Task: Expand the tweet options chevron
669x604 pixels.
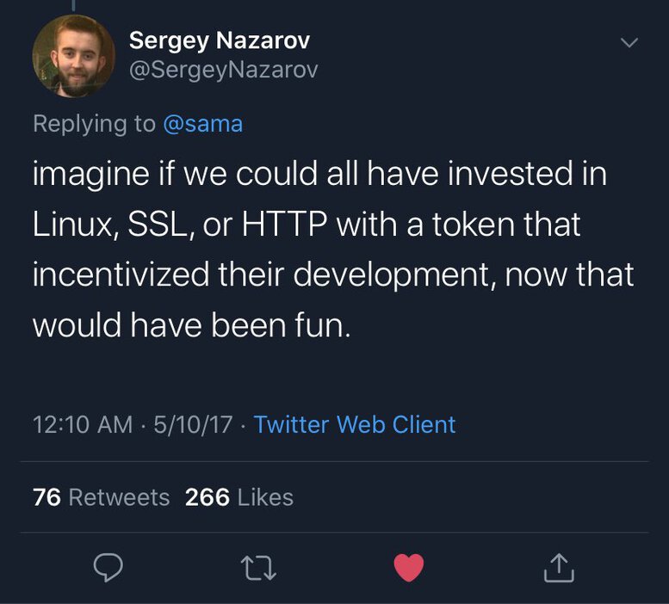Action: pyautogui.click(x=630, y=42)
